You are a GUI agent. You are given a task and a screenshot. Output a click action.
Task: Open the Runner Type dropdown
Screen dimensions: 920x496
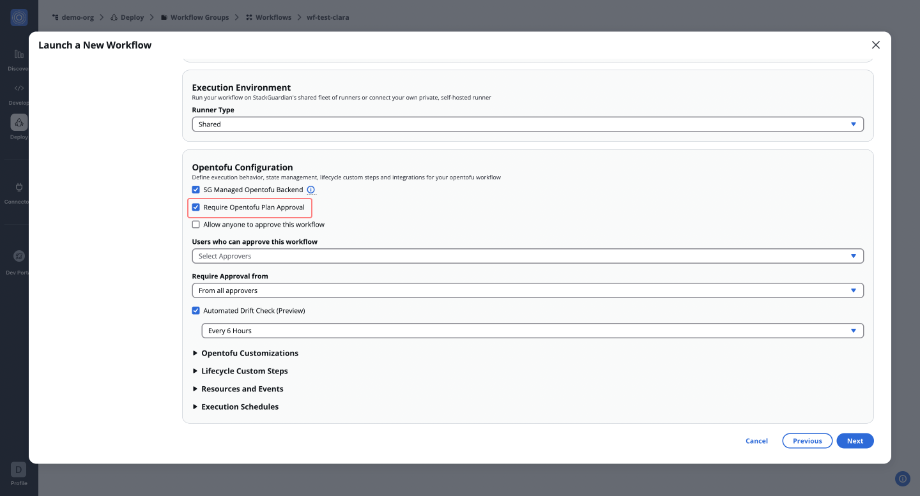(528, 124)
